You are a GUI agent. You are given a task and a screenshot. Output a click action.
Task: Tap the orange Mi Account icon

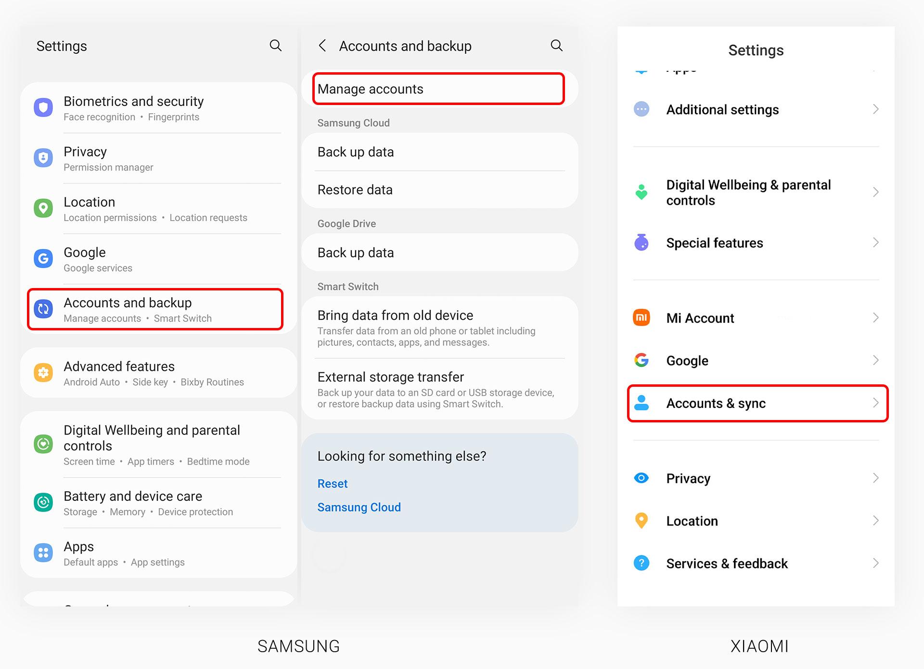(x=642, y=318)
